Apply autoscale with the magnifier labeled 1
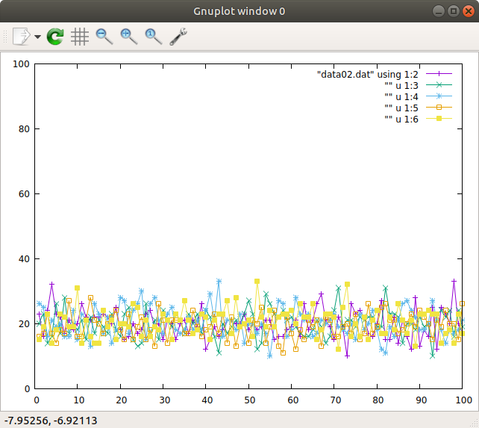Image resolution: width=479 pixels, height=428 pixels. (154, 37)
